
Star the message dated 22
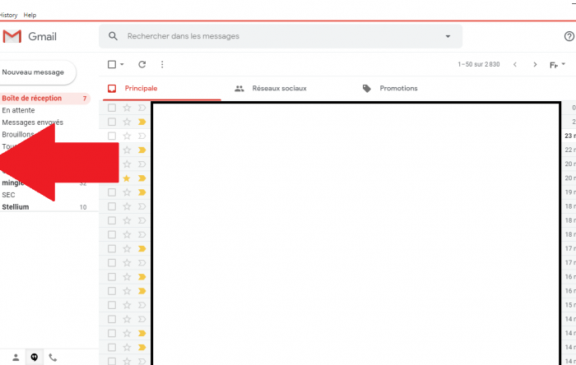tap(127, 150)
